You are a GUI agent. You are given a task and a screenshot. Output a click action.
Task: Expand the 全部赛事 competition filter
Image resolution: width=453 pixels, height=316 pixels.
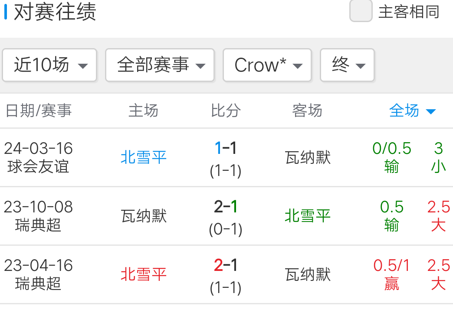160,65
